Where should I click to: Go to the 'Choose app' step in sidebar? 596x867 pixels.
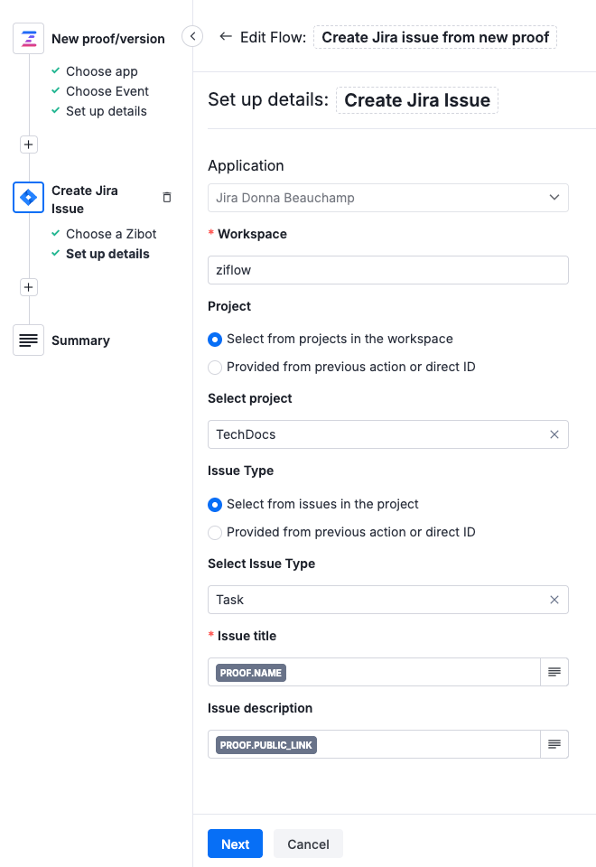click(x=102, y=71)
